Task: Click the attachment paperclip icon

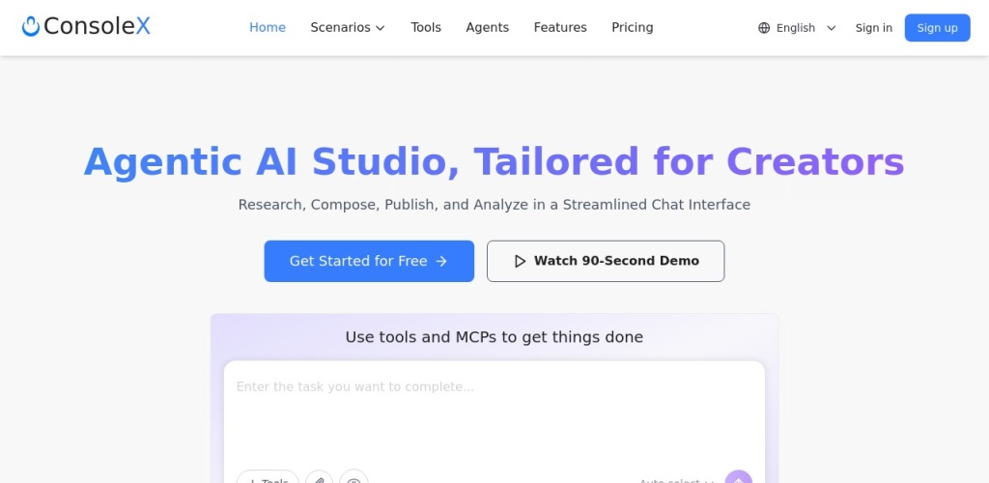Action: coord(319,479)
